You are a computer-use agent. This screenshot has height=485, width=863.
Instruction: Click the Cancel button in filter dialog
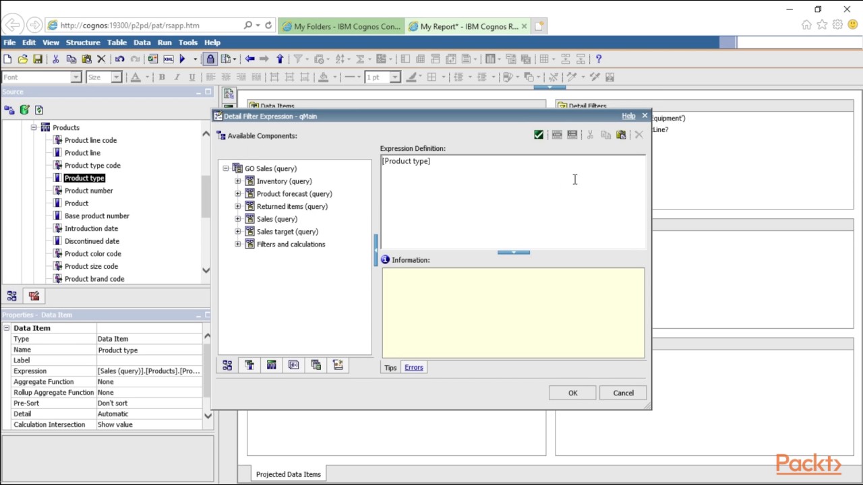coord(623,393)
